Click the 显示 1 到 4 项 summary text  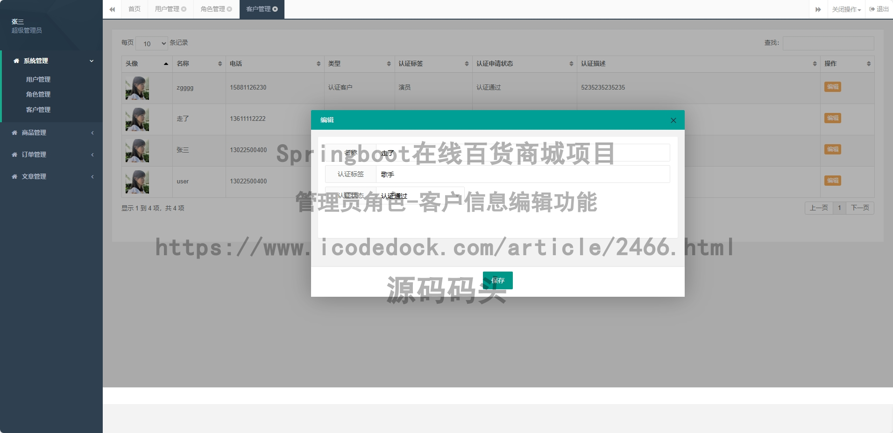(153, 208)
